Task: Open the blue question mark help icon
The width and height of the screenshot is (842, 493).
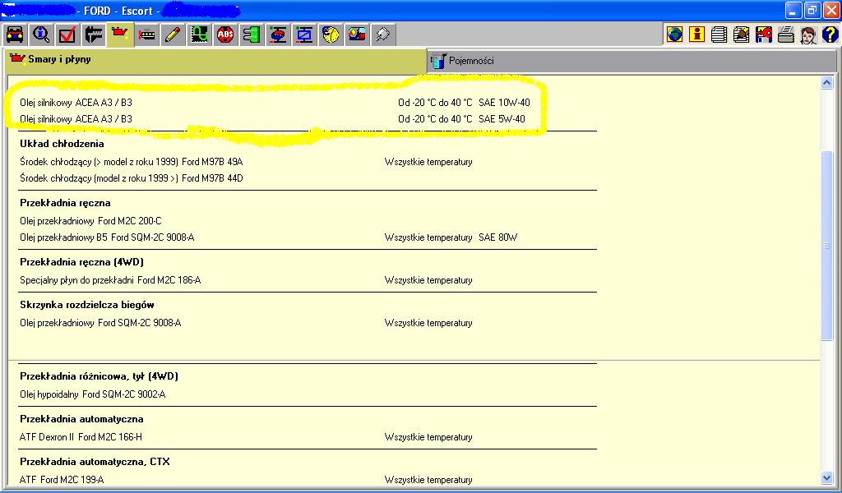Action: pyautogui.click(x=830, y=35)
